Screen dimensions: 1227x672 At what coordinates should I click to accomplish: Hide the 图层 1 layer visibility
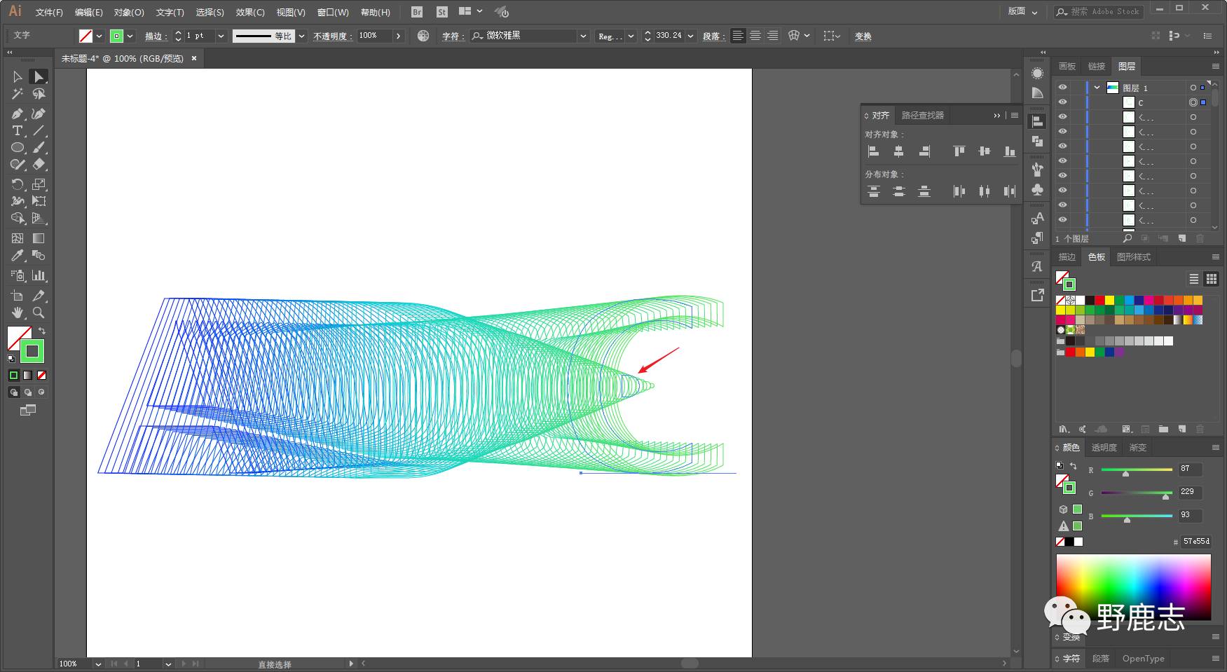[1063, 88]
